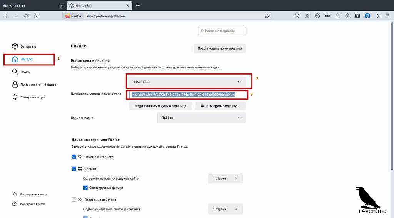Open the 'Tabliss' new tabs dropdown
This screenshot has height=218, width=394.
pyautogui.click(x=202, y=118)
